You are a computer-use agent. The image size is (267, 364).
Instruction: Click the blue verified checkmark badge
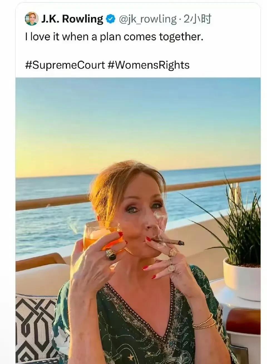point(111,19)
